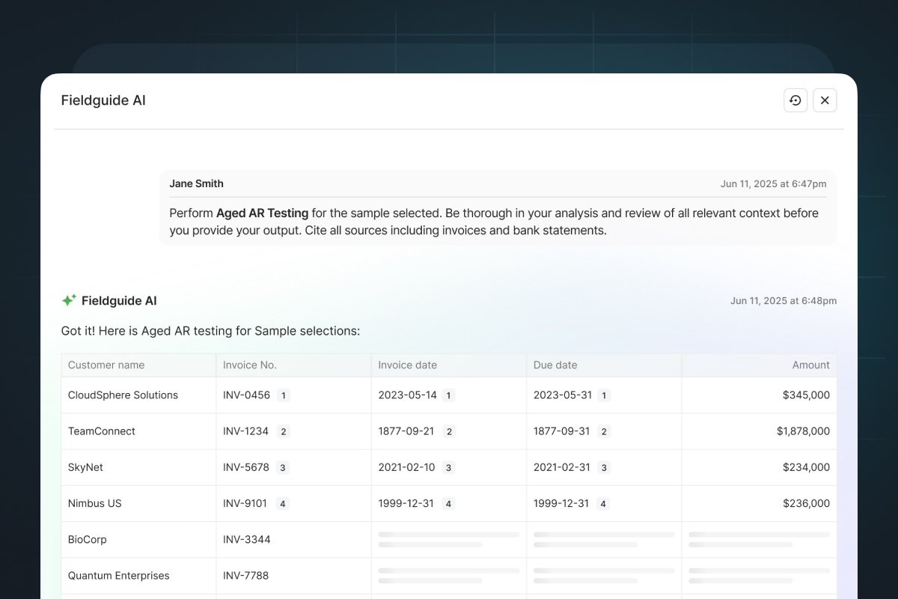Click invoice number INV-7788
This screenshot has width=898, height=599.
(x=246, y=575)
